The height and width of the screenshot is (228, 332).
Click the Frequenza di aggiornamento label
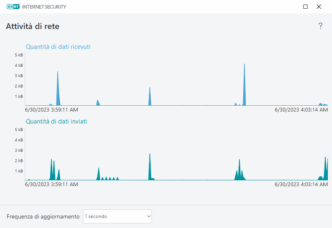click(43, 216)
